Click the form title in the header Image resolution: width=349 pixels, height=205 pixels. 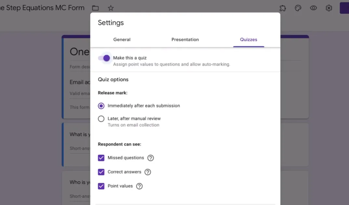pyautogui.click(x=42, y=8)
